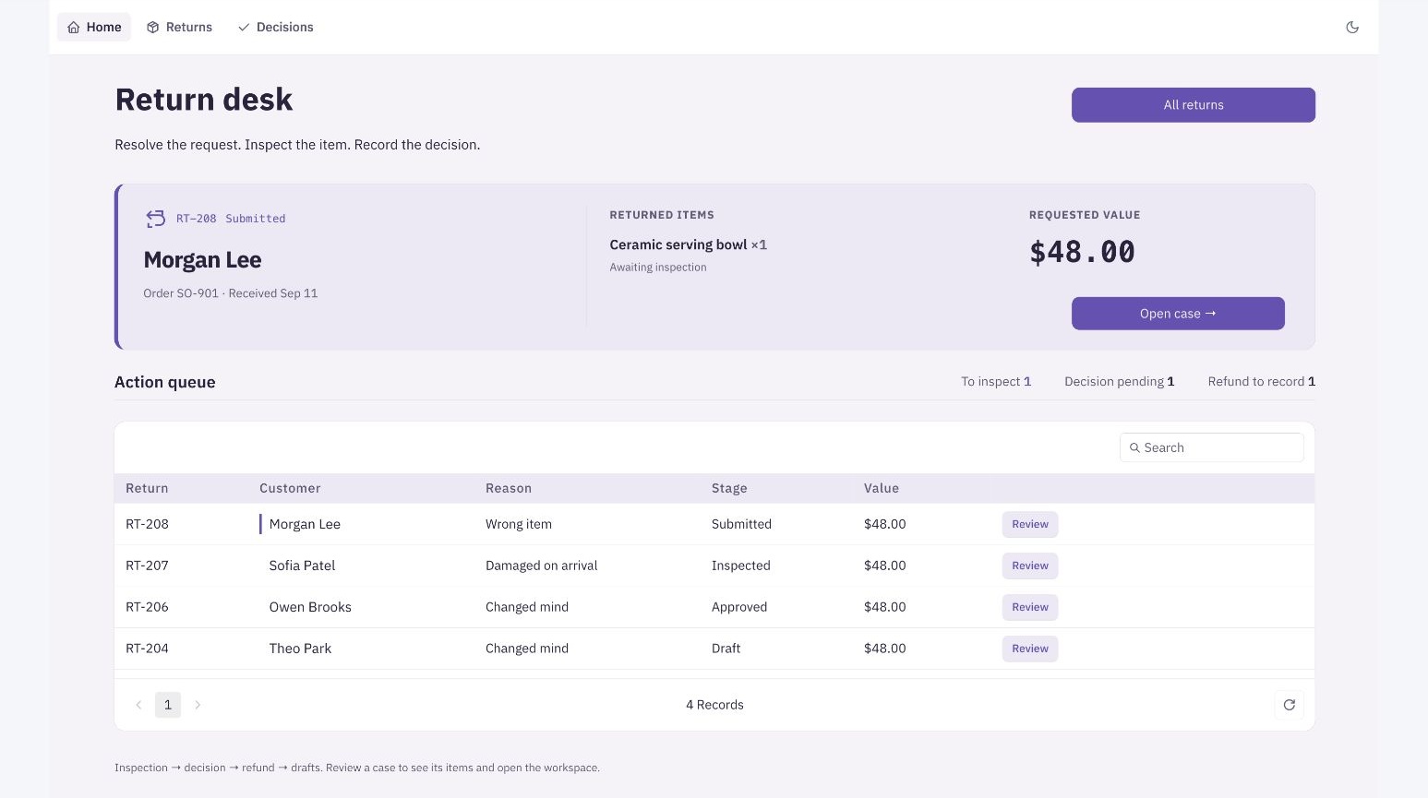Click the 4 Records label
1428x798 pixels.
click(x=714, y=705)
